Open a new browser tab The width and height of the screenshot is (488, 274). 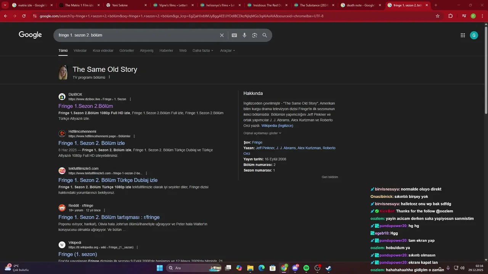click(436, 5)
